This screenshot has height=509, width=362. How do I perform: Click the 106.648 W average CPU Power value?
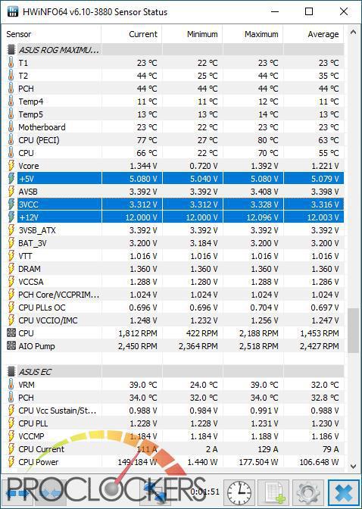[x=319, y=462]
